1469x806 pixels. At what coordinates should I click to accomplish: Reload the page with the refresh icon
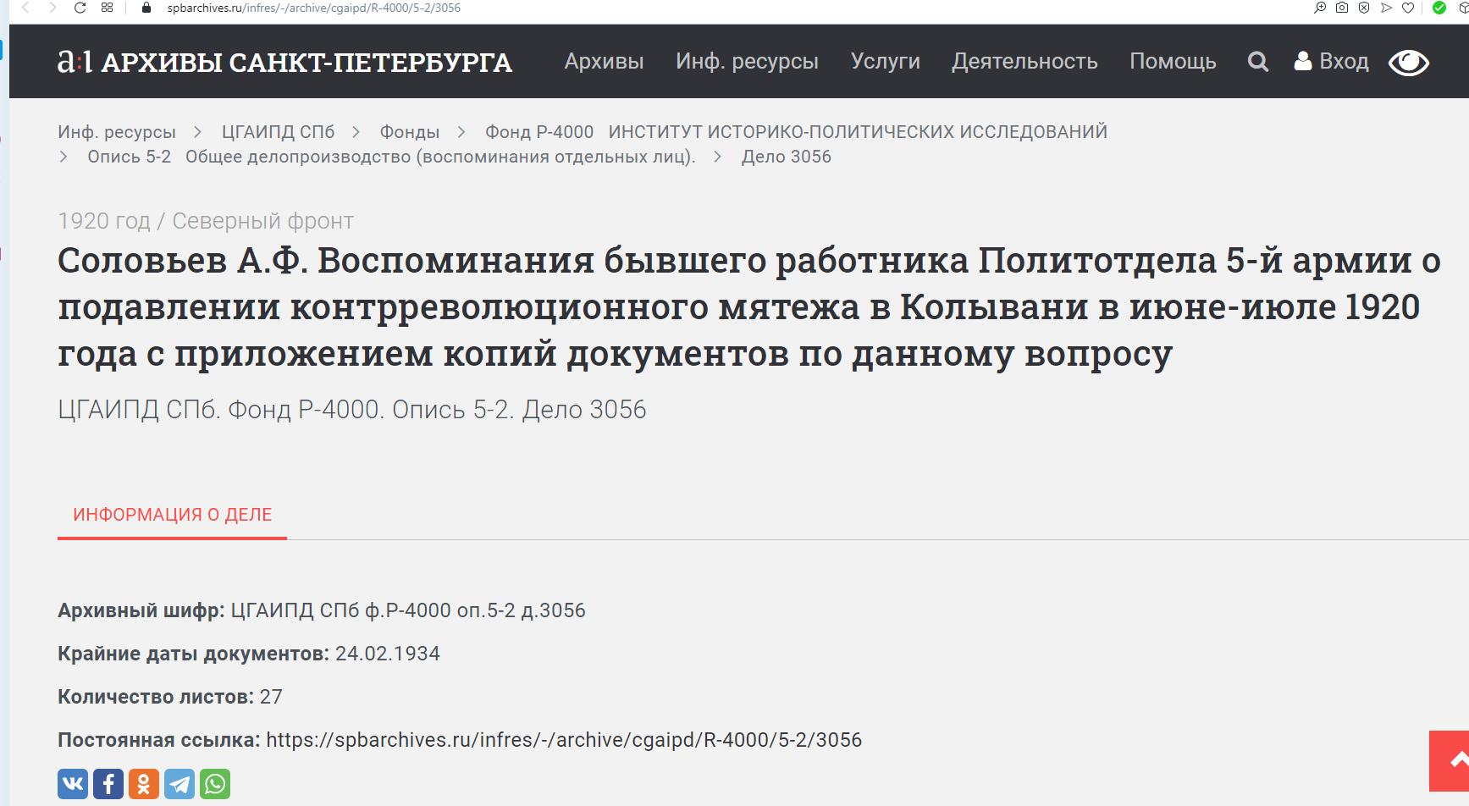(x=80, y=8)
